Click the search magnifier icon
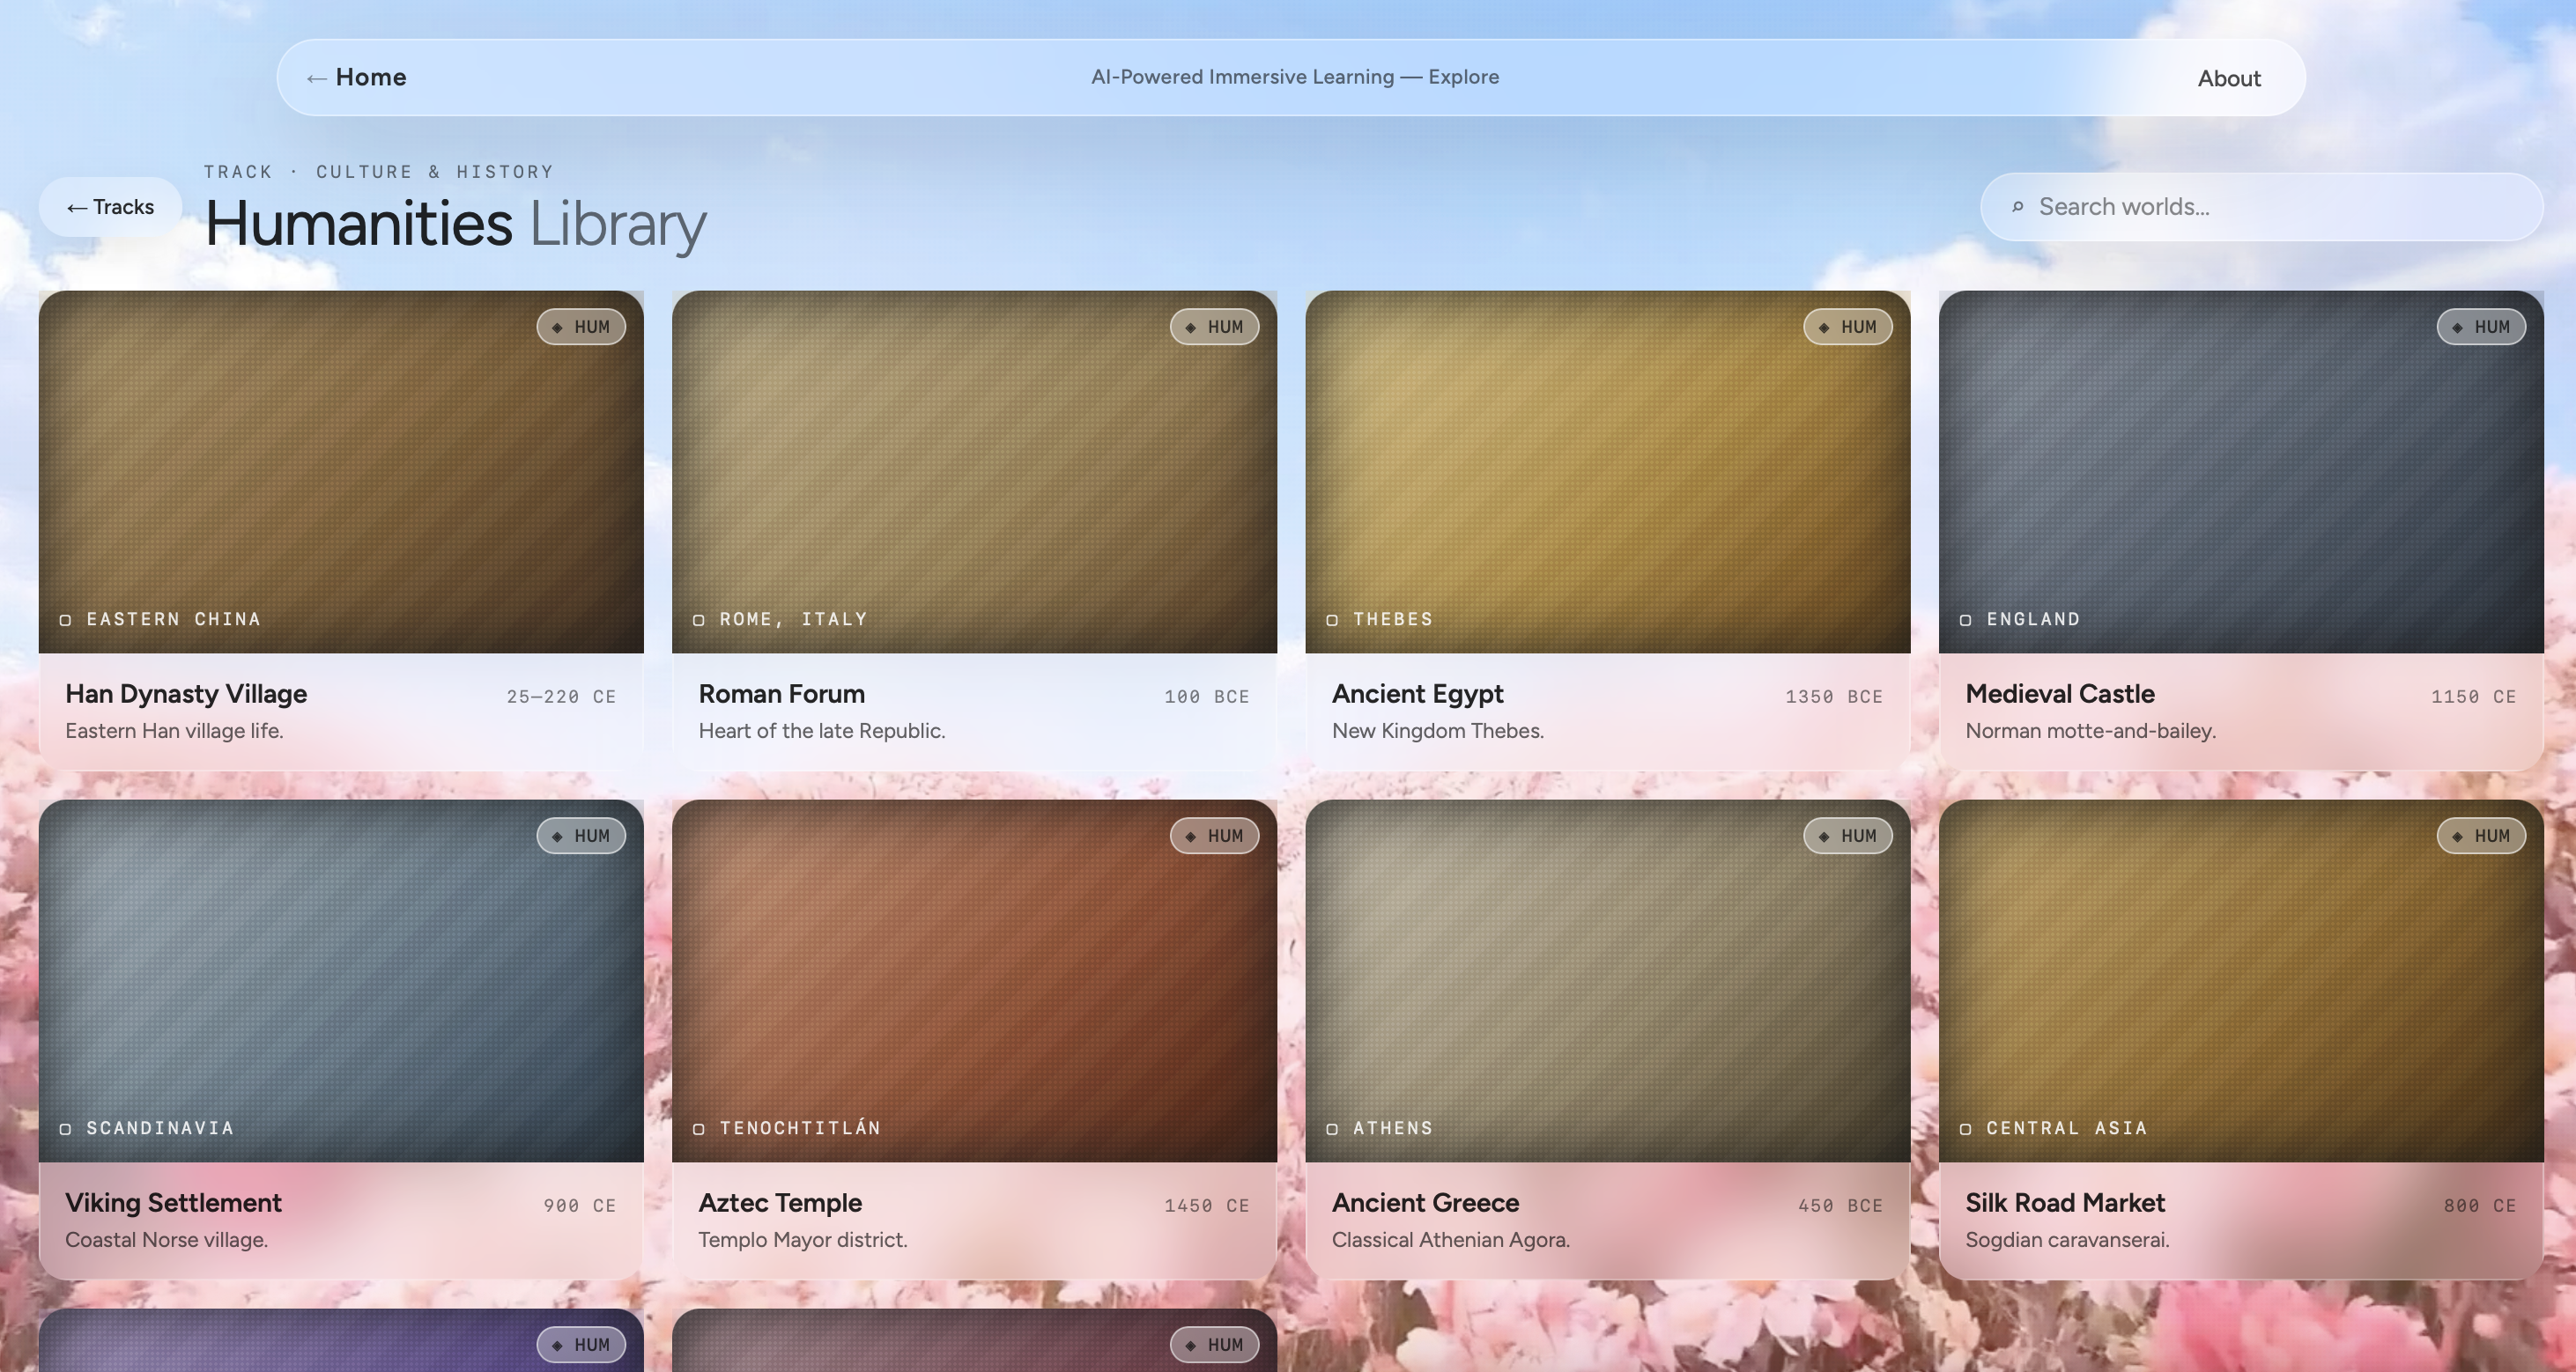Screen dimensions: 2576x1372 point(2017,207)
